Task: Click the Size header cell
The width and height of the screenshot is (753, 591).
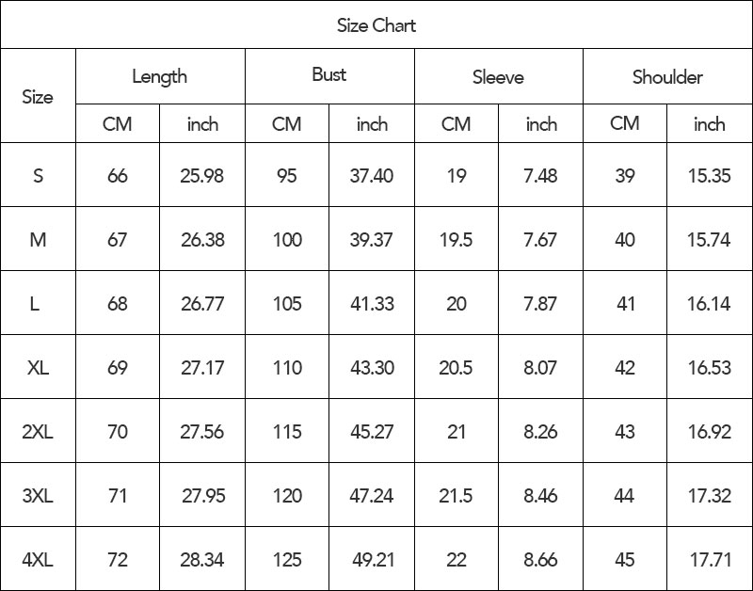Action: click(x=38, y=97)
